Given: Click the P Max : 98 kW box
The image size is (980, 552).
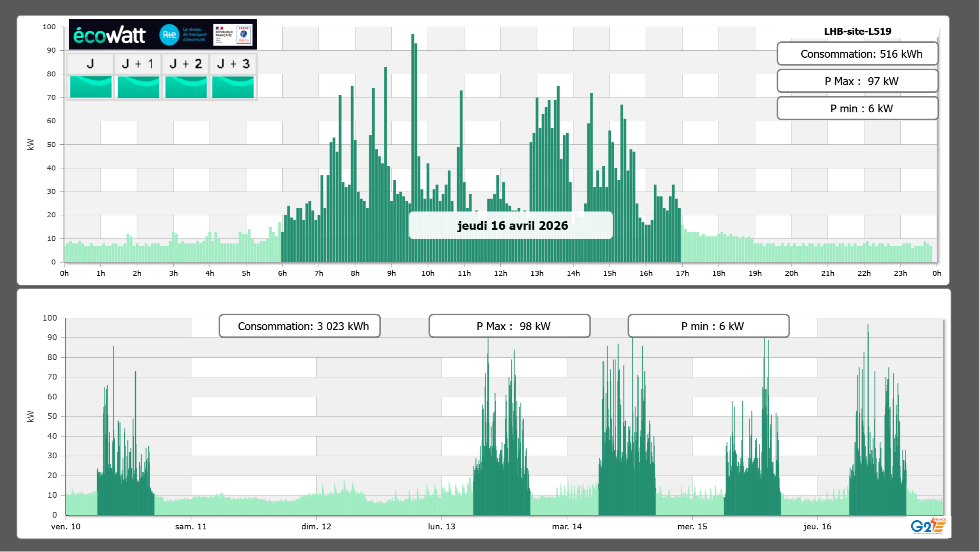Looking at the screenshot, I should (509, 326).
